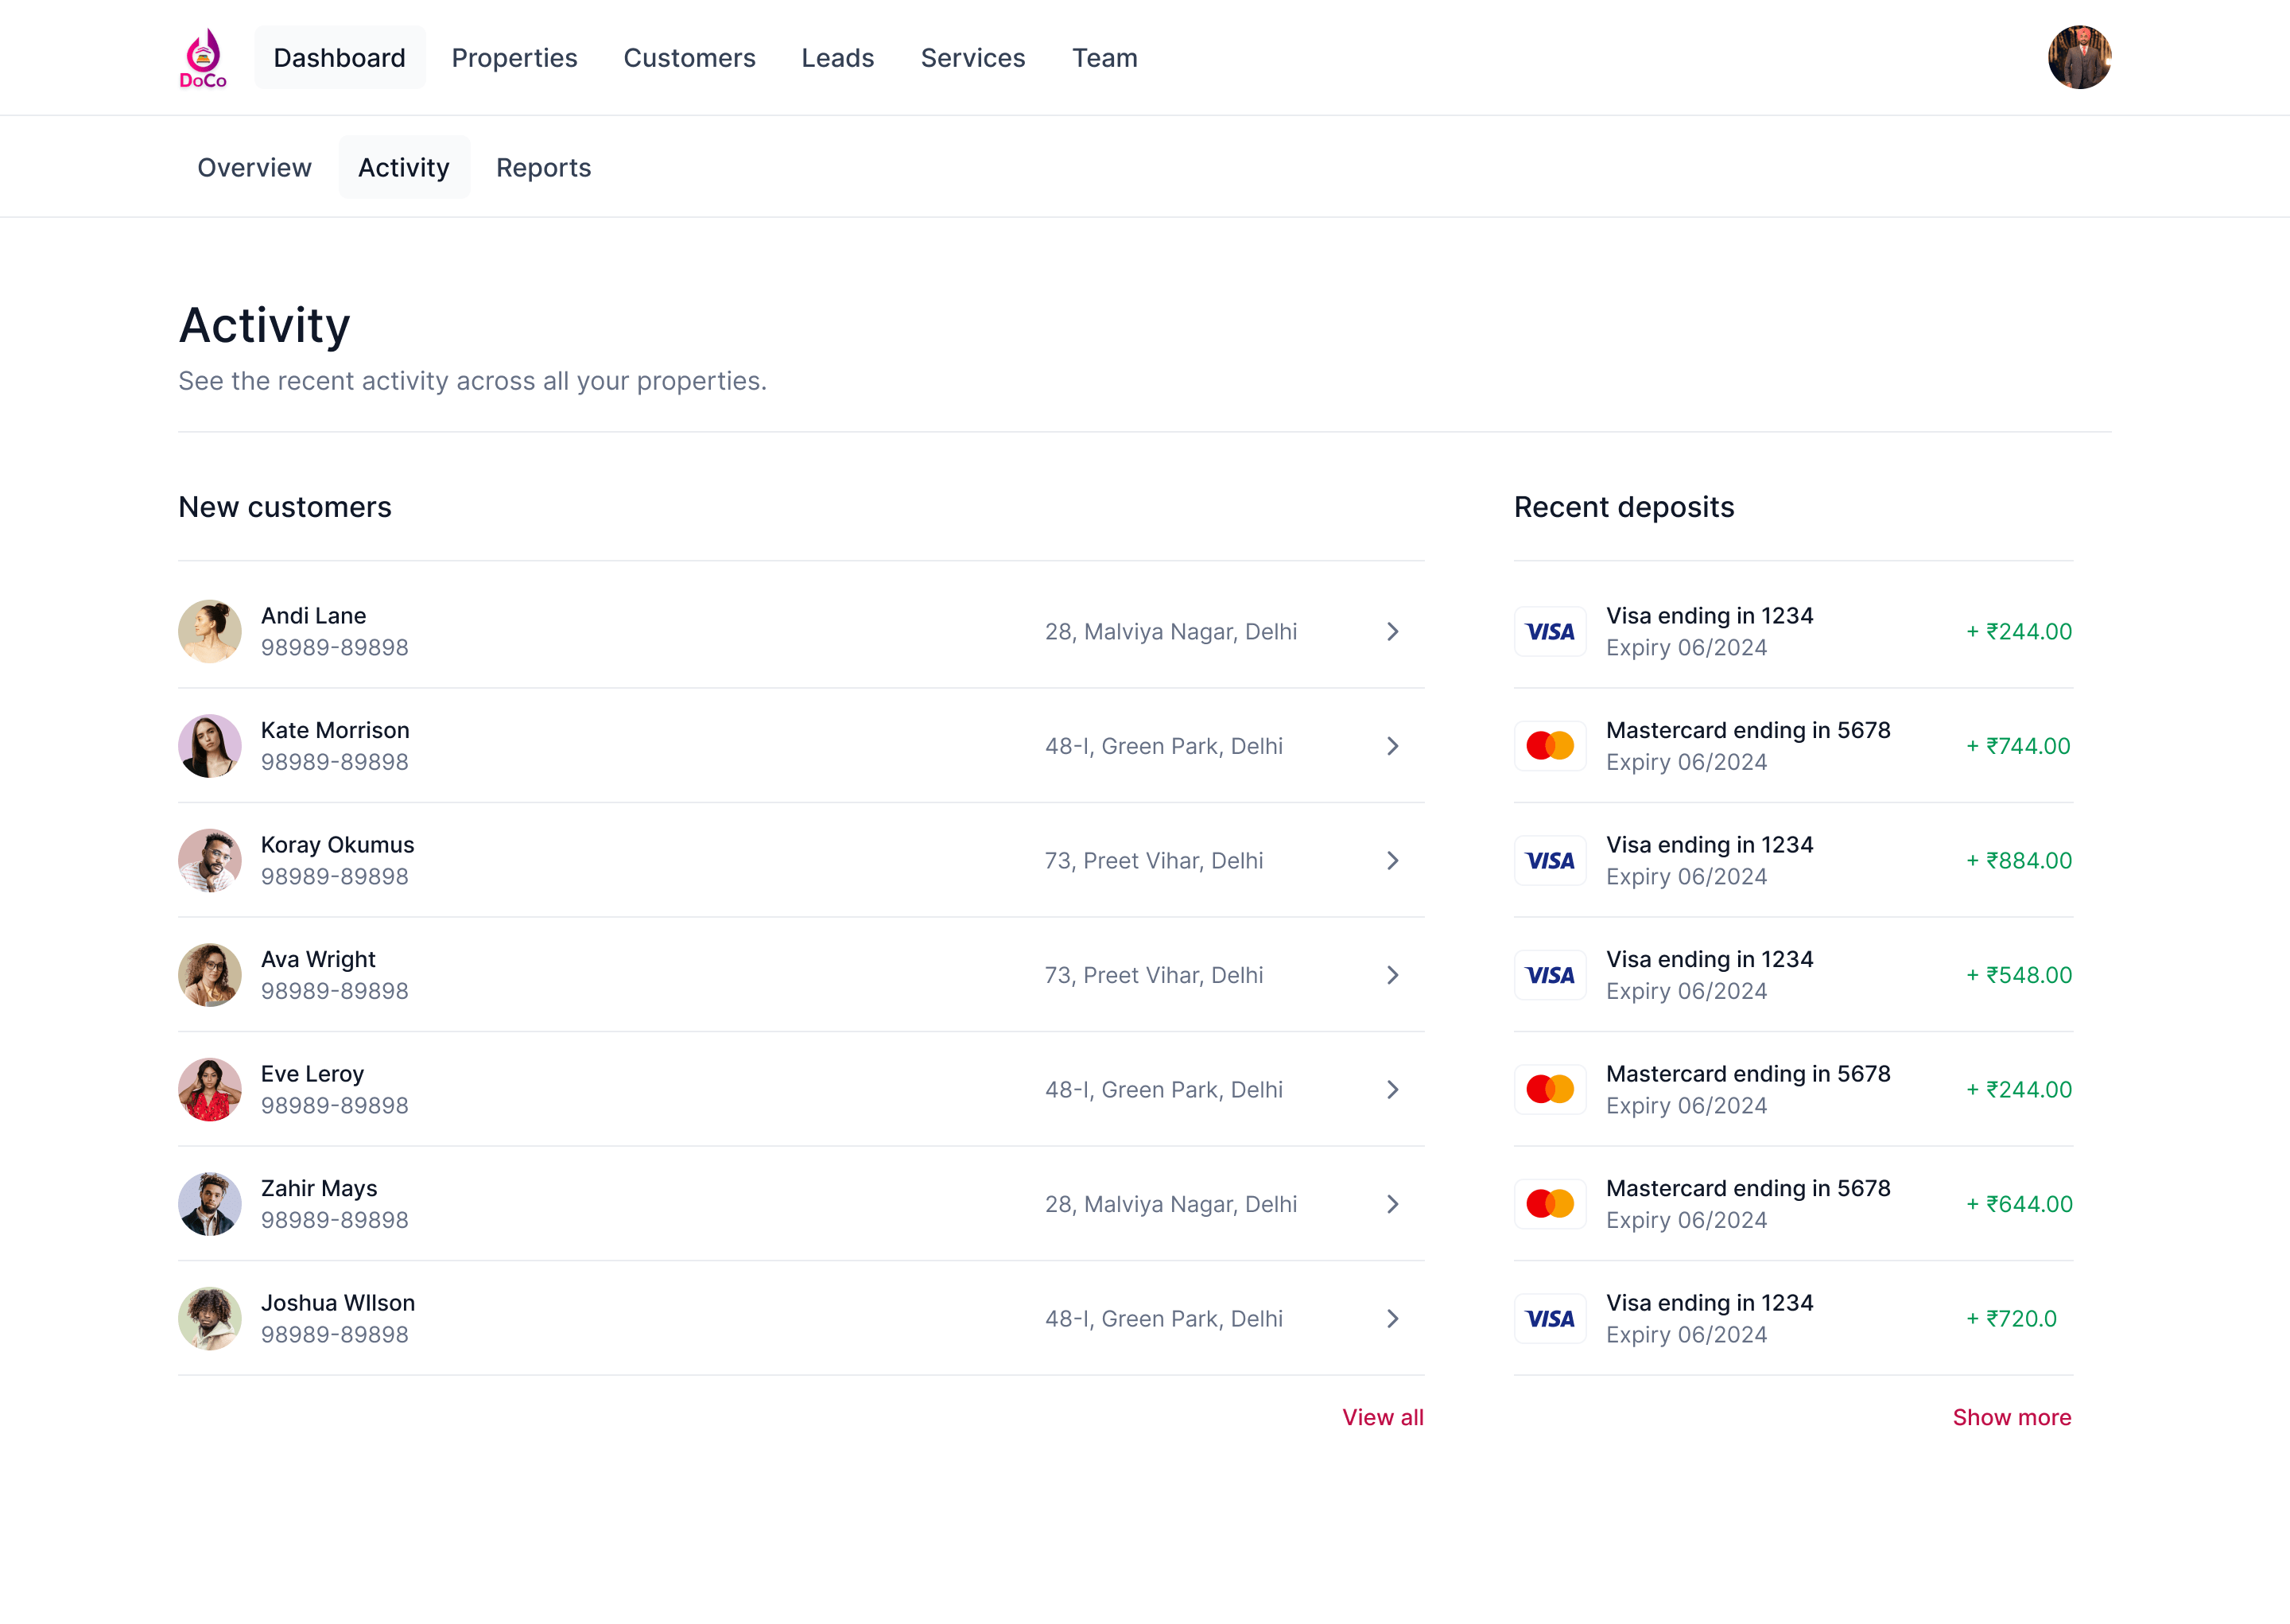Open Ava Wright's details via chevron arrow
This screenshot has height=1624, width=2290.
click(x=1392, y=975)
